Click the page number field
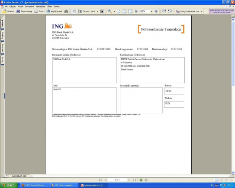The width and height of the screenshot is (235, 188). coord(117,180)
